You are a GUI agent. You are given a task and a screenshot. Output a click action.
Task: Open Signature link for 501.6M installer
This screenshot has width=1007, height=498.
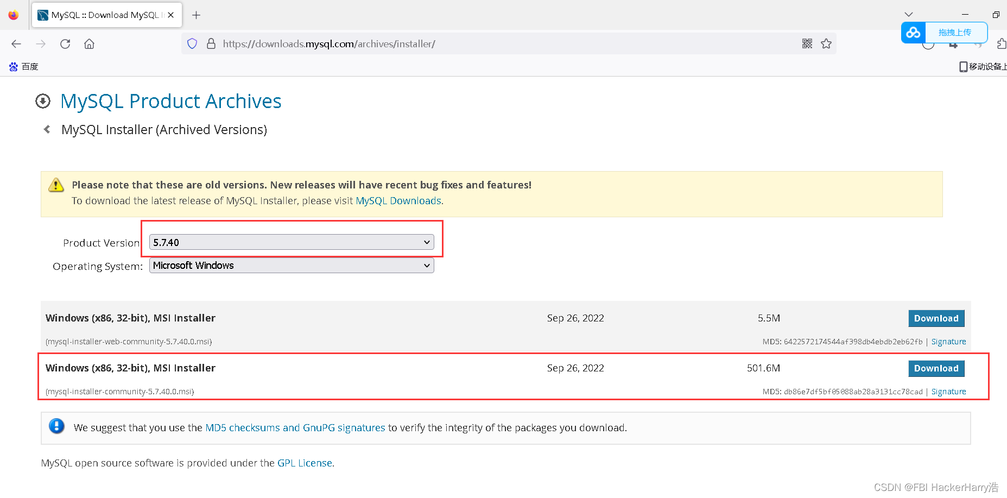pos(948,392)
